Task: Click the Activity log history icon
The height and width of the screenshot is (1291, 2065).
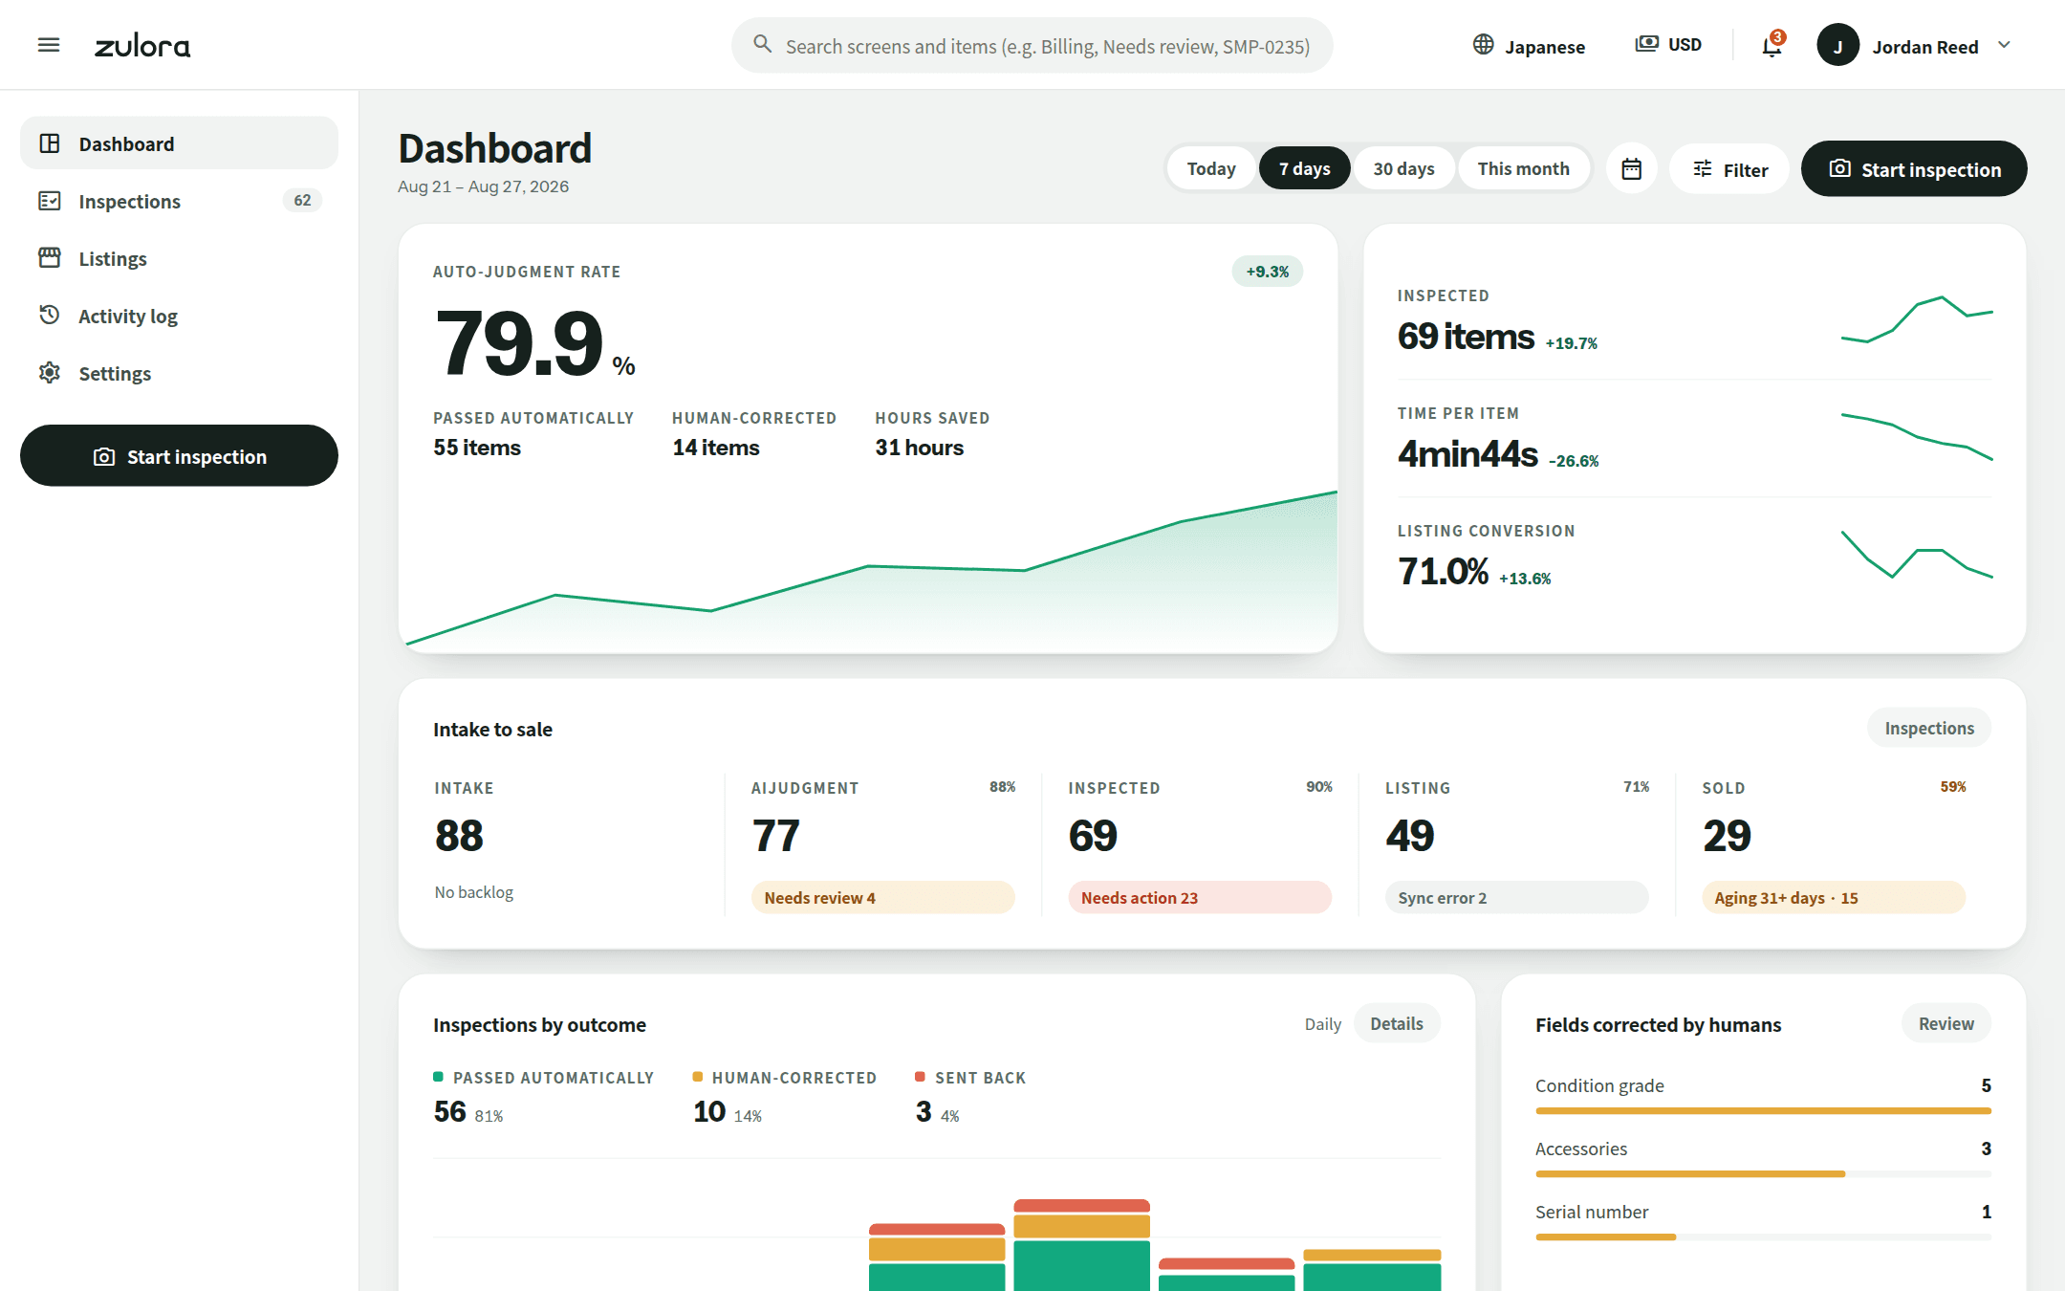Action: [x=50, y=315]
